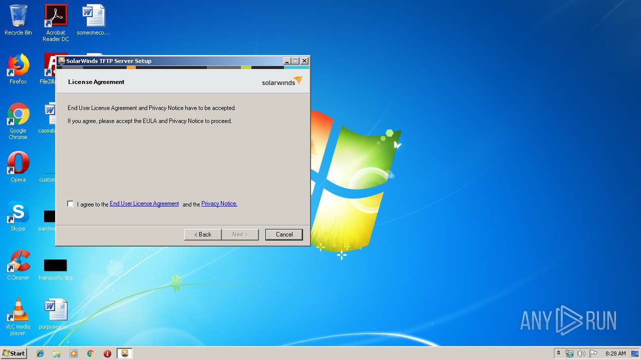Select the caseab Word document icon

point(48,118)
